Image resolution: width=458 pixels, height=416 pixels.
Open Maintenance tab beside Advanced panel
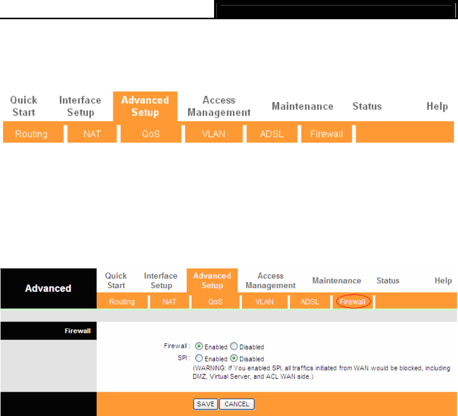pyautogui.click(x=337, y=281)
